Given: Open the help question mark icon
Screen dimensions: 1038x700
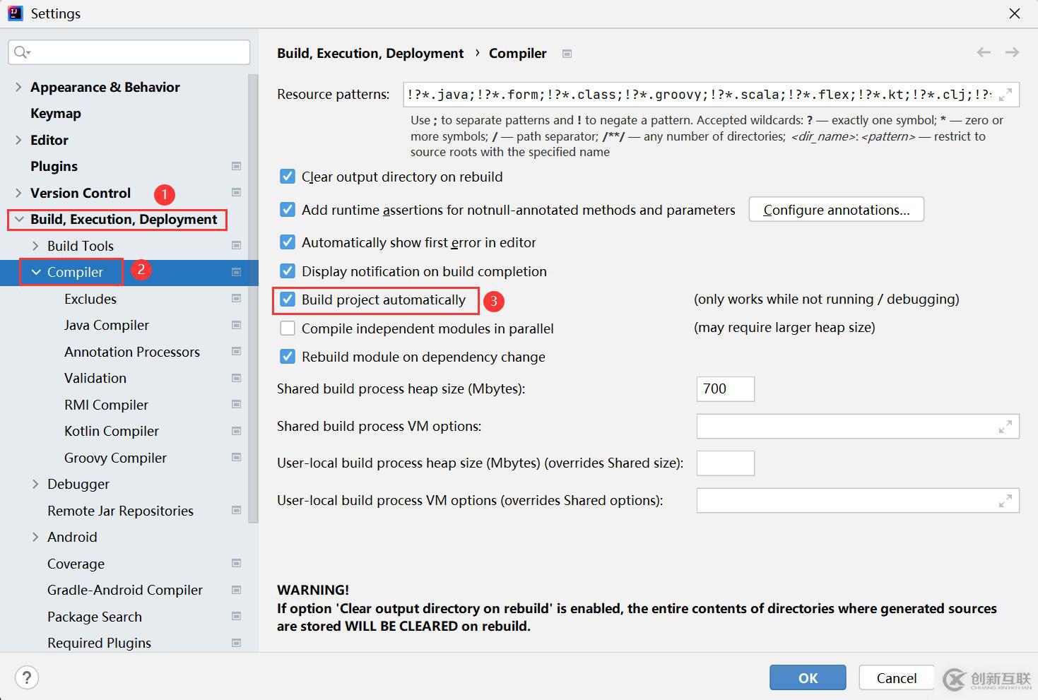Looking at the screenshot, I should click(27, 678).
